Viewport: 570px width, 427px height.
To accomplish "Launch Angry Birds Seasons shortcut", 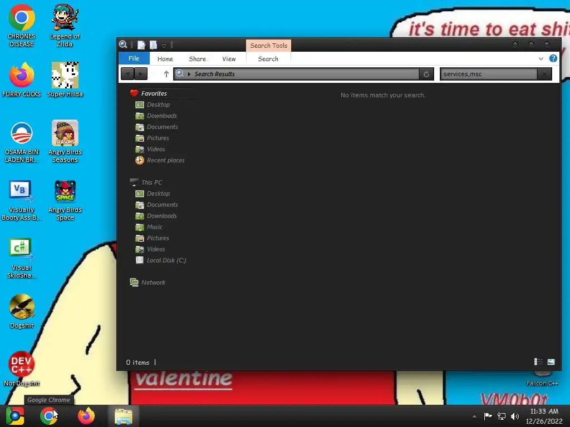I will 65,142.
